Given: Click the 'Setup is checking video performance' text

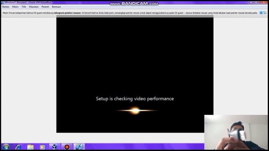Looking at the screenshot, I should (x=135, y=99).
